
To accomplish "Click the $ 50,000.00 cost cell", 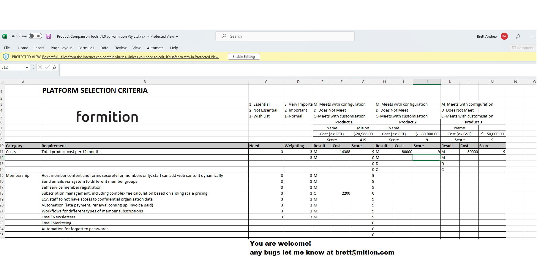I will tap(492, 134).
